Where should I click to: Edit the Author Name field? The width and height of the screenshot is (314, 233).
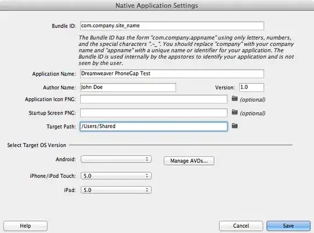(128, 87)
